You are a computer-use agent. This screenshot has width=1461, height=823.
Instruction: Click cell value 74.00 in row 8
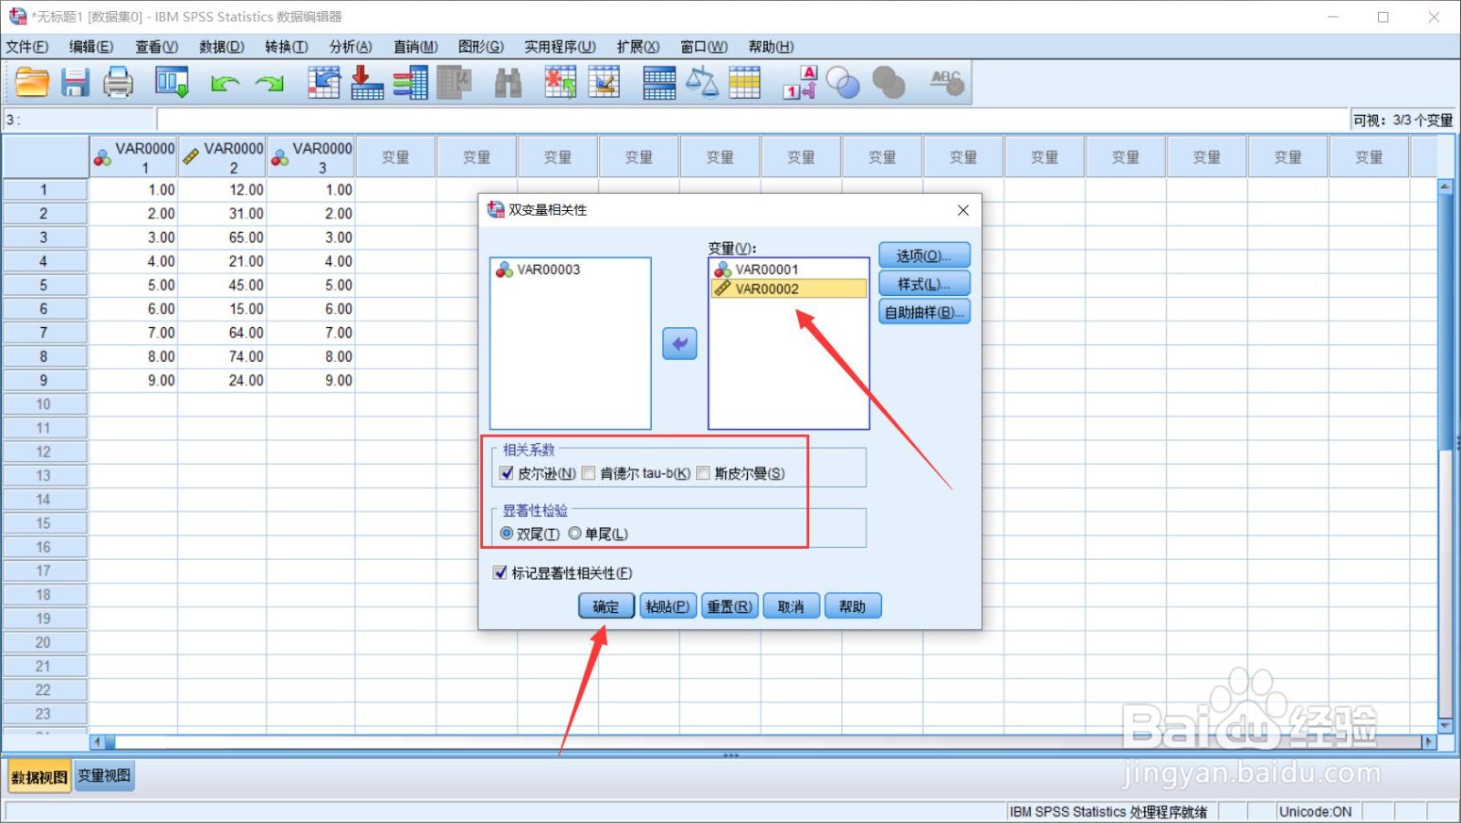(223, 356)
